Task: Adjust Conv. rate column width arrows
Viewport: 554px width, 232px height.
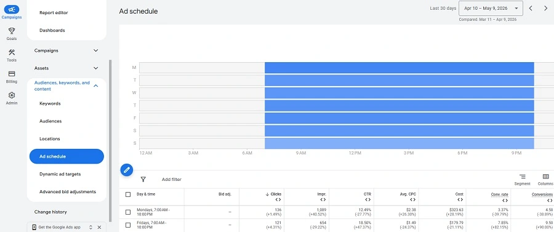Action: pyautogui.click(x=505, y=200)
